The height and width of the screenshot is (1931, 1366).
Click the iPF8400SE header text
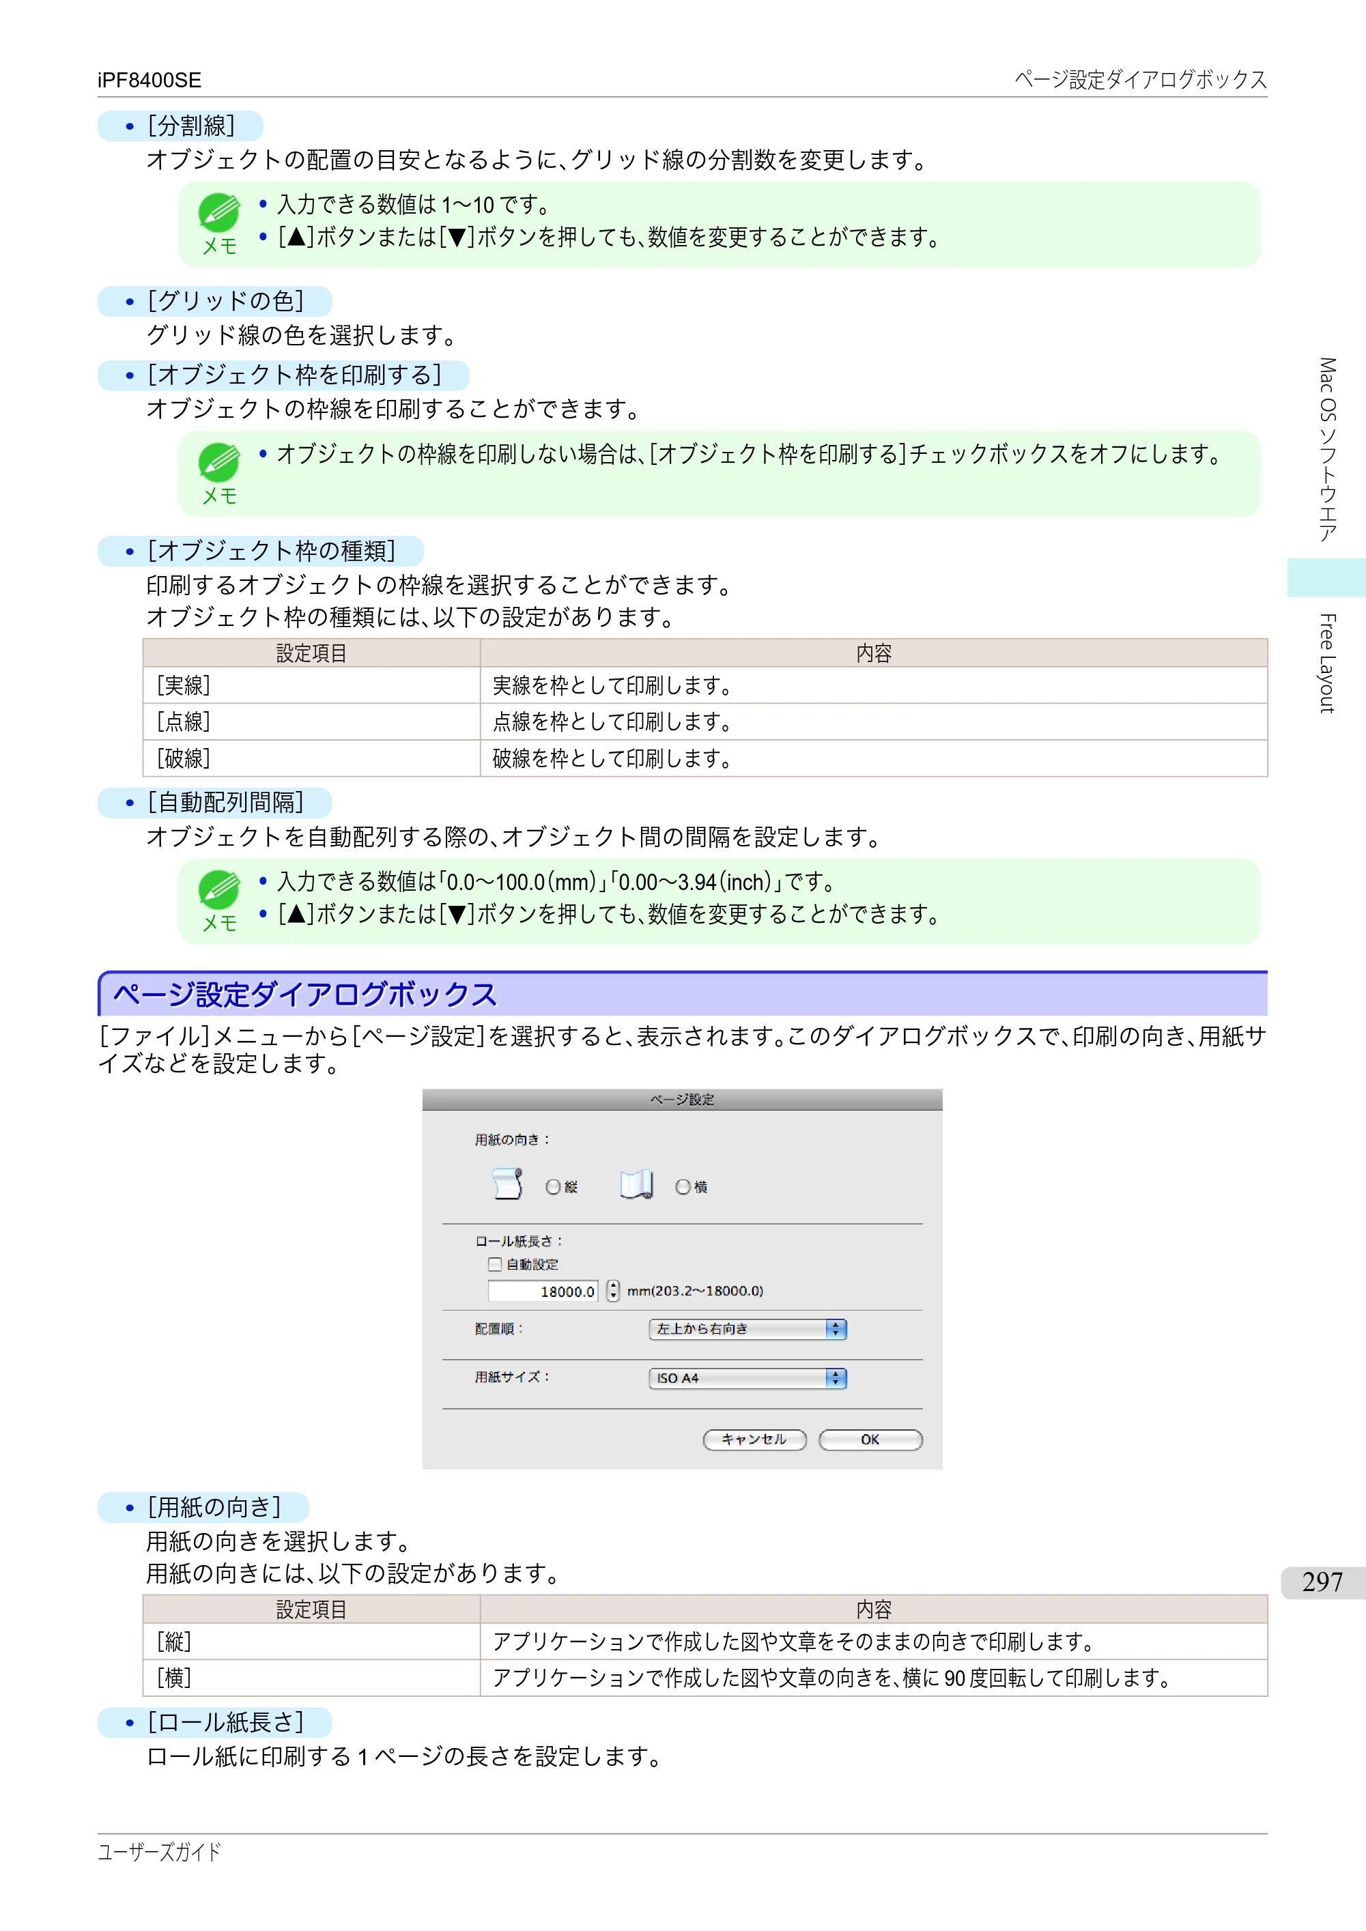[x=150, y=80]
